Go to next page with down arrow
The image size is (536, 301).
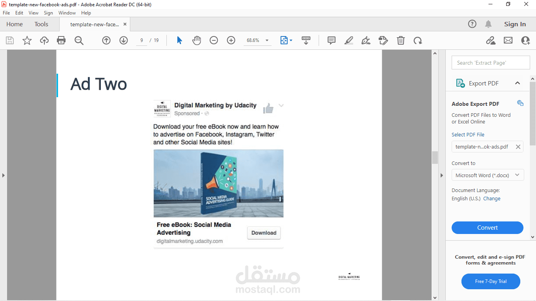click(x=124, y=40)
